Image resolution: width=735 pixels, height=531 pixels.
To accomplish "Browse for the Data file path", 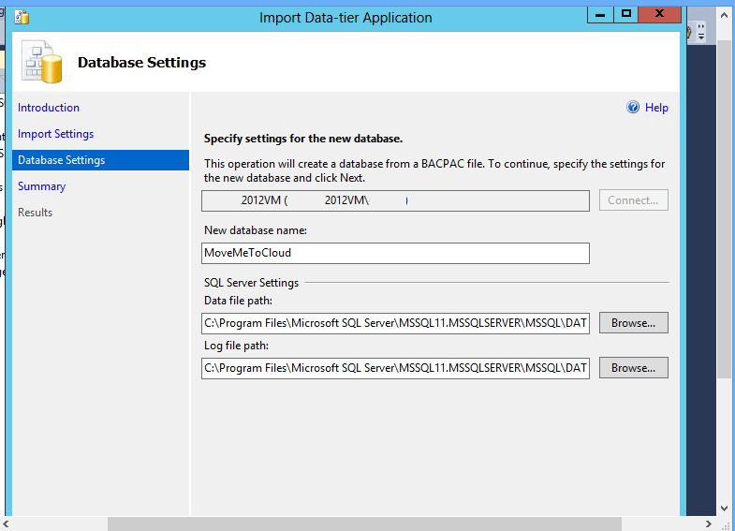I will pyautogui.click(x=633, y=323).
